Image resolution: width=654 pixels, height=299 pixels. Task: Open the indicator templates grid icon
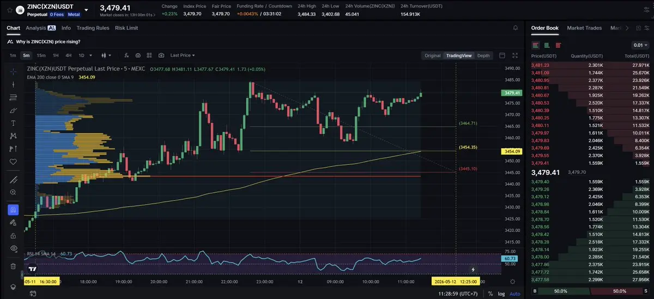149,55
